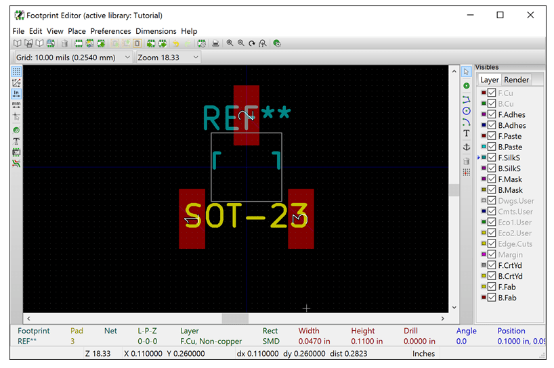
Task: Select the place anchor tool
Action: [467, 147]
